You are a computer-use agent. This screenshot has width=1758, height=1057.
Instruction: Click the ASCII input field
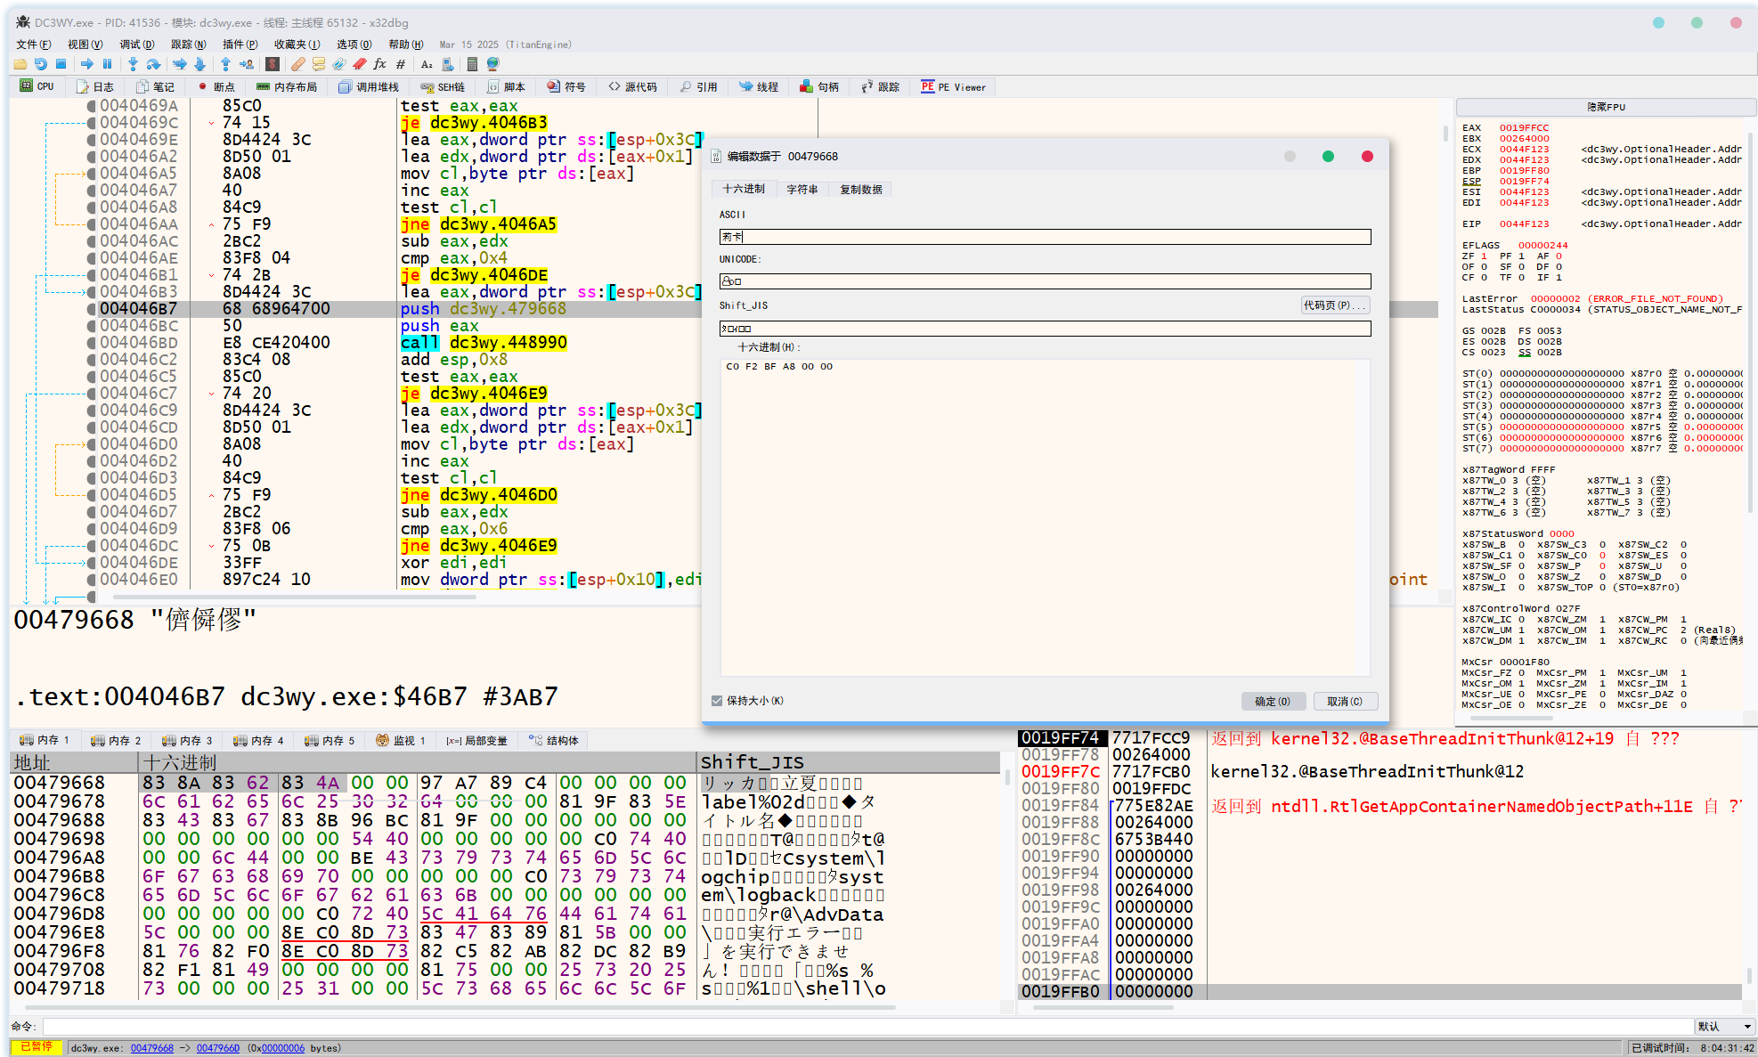coord(1045,237)
